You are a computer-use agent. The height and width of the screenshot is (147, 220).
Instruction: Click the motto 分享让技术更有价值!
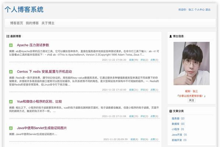click(192, 96)
